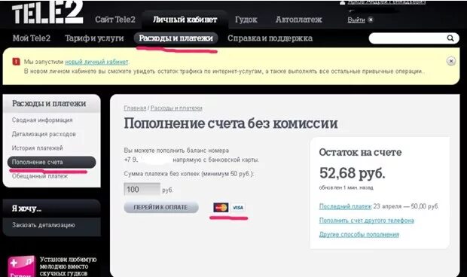Open Обещанный платеж in sidebar
Image resolution: width=467 pixels, height=280 pixels.
(40, 176)
